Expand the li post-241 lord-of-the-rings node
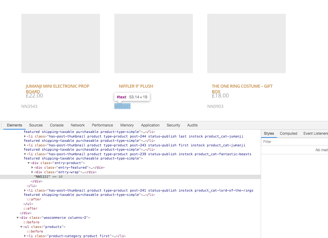 (25, 190)
